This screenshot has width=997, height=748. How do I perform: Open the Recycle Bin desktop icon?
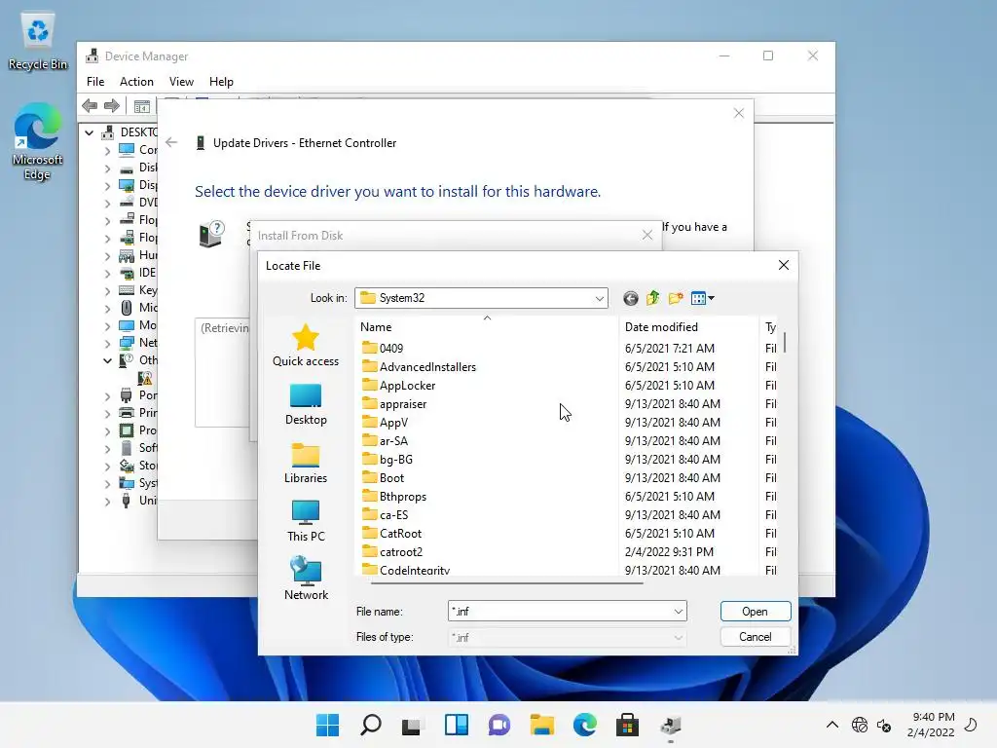[38, 42]
